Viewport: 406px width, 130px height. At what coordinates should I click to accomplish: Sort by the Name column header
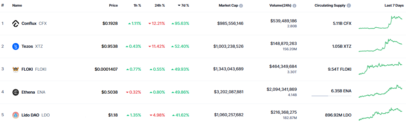coord(17,6)
